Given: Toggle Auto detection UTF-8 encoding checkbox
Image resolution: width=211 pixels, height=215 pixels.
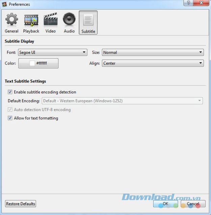Looking at the screenshot, I should 10,110.
